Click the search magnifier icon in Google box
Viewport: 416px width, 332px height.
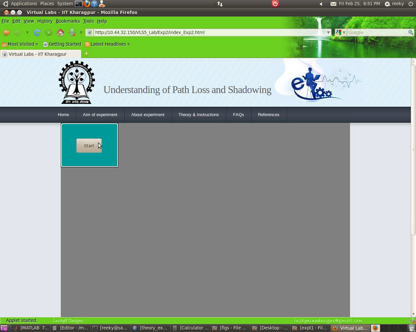click(410, 32)
